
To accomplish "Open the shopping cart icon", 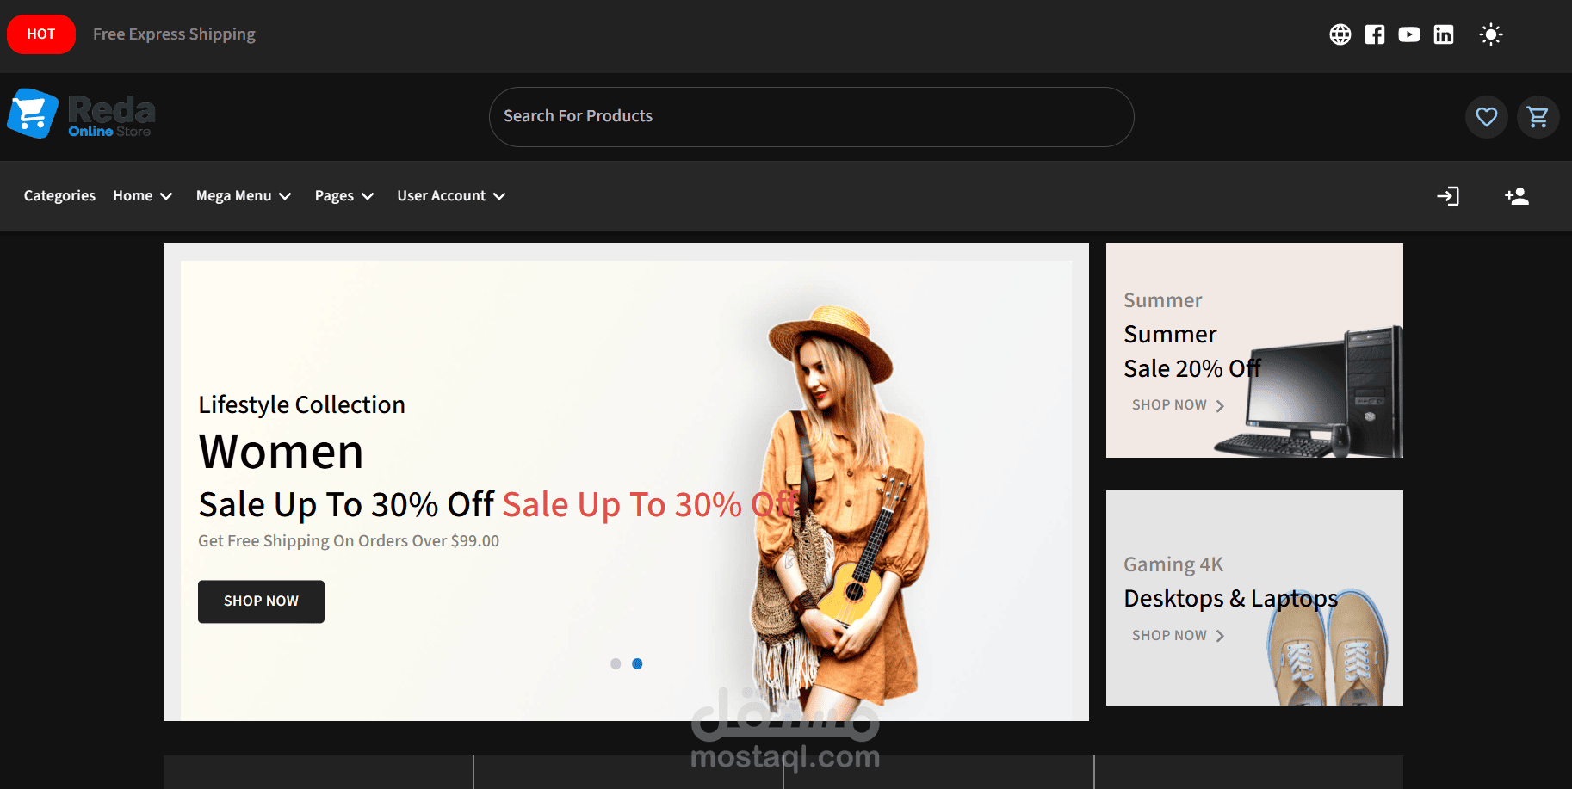I will (x=1538, y=117).
